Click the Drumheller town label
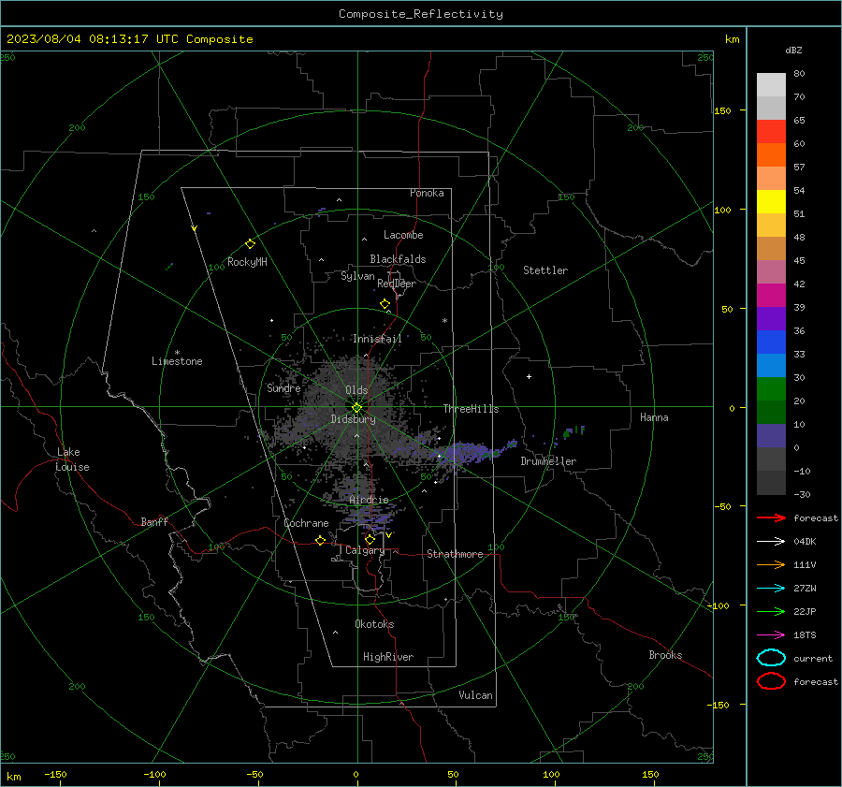The height and width of the screenshot is (787, 842). [548, 461]
